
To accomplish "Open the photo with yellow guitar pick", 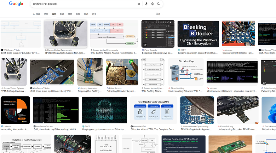I will click(122, 72).
